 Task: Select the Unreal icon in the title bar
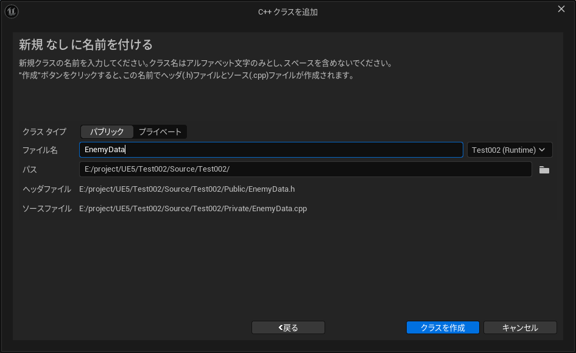click(x=11, y=11)
